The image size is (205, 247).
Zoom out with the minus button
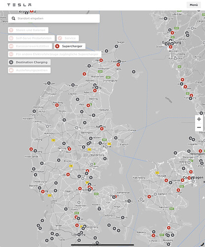[x=199, y=127]
